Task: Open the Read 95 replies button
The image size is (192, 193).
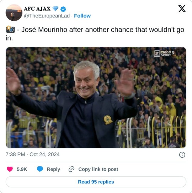Action: click(96, 182)
